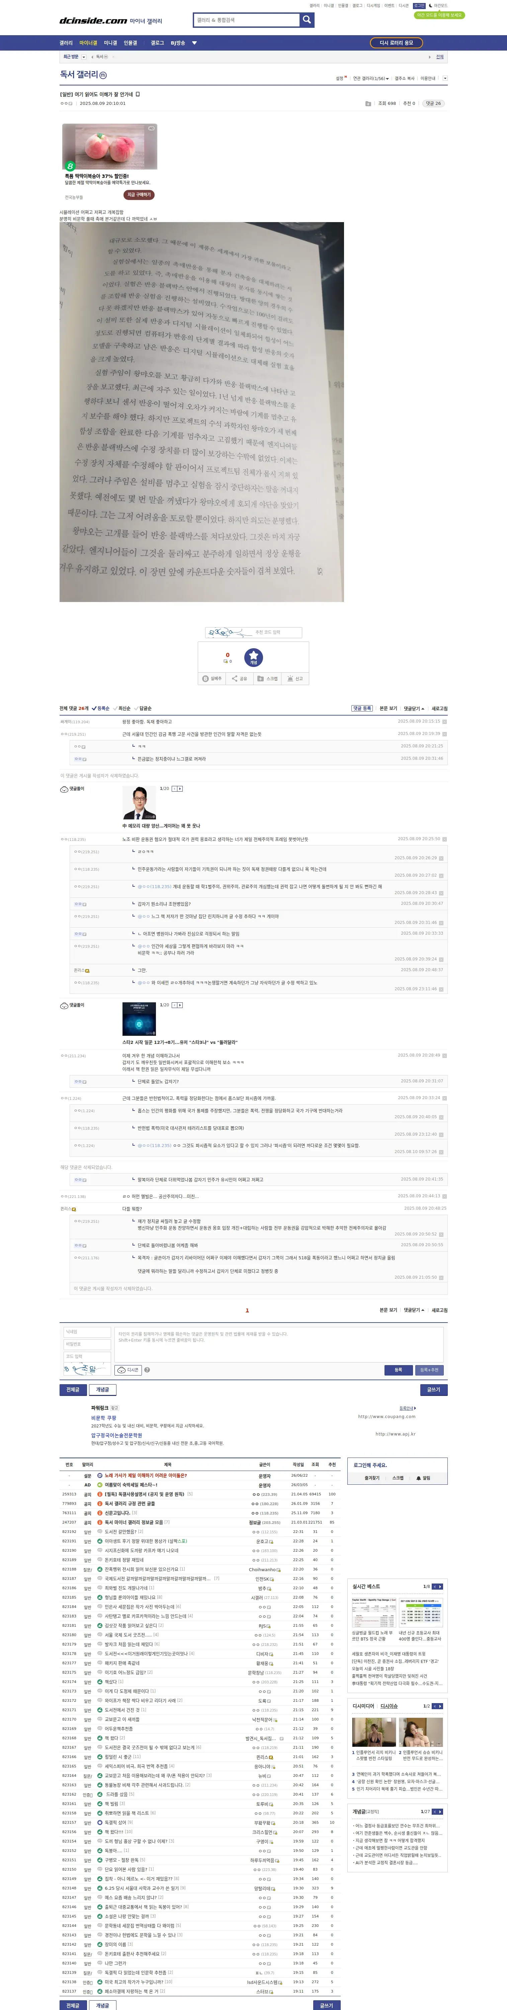Click 즐겨찾기 in the login box
Viewport: 507px width, 2010px height.
click(372, 1478)
